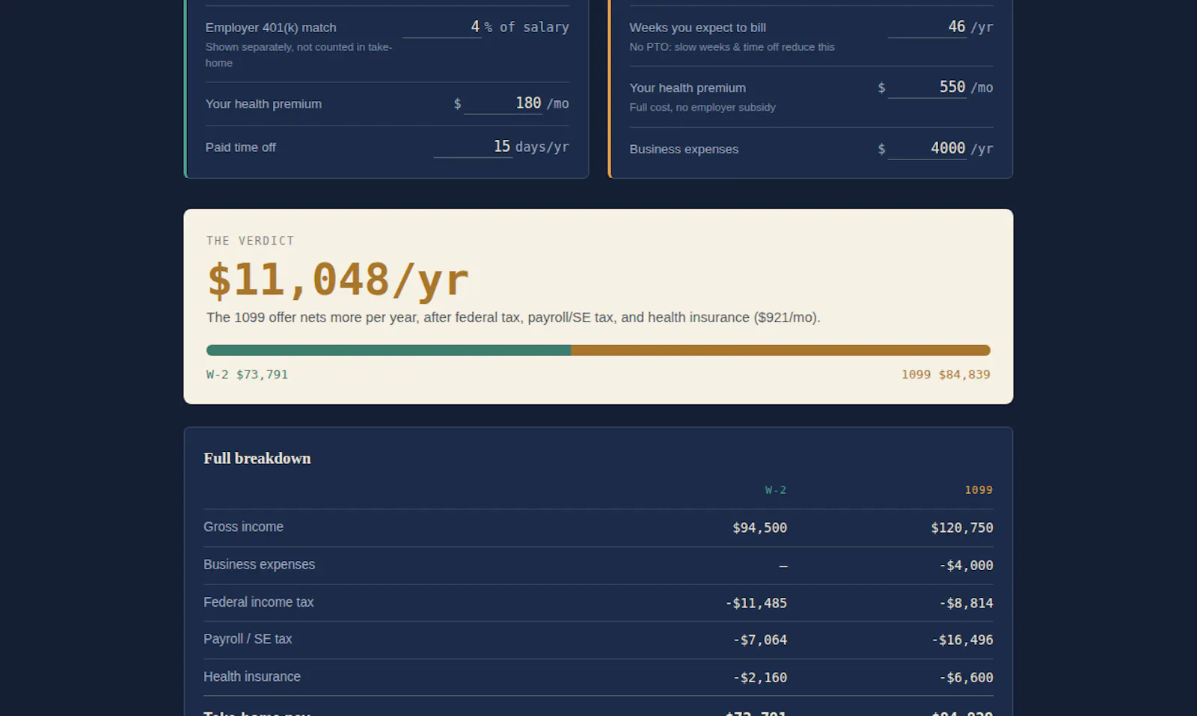Edit the weeks you expect to bill field
The height and width of the screenshot is (716, 1197).
927,27
